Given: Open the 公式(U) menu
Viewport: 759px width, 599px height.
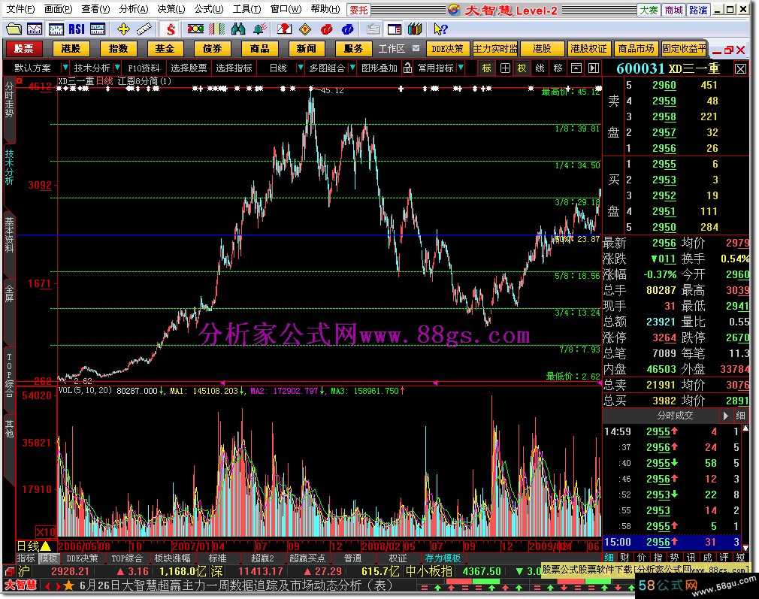Looking at the screenshot, I should coord(209,9).
